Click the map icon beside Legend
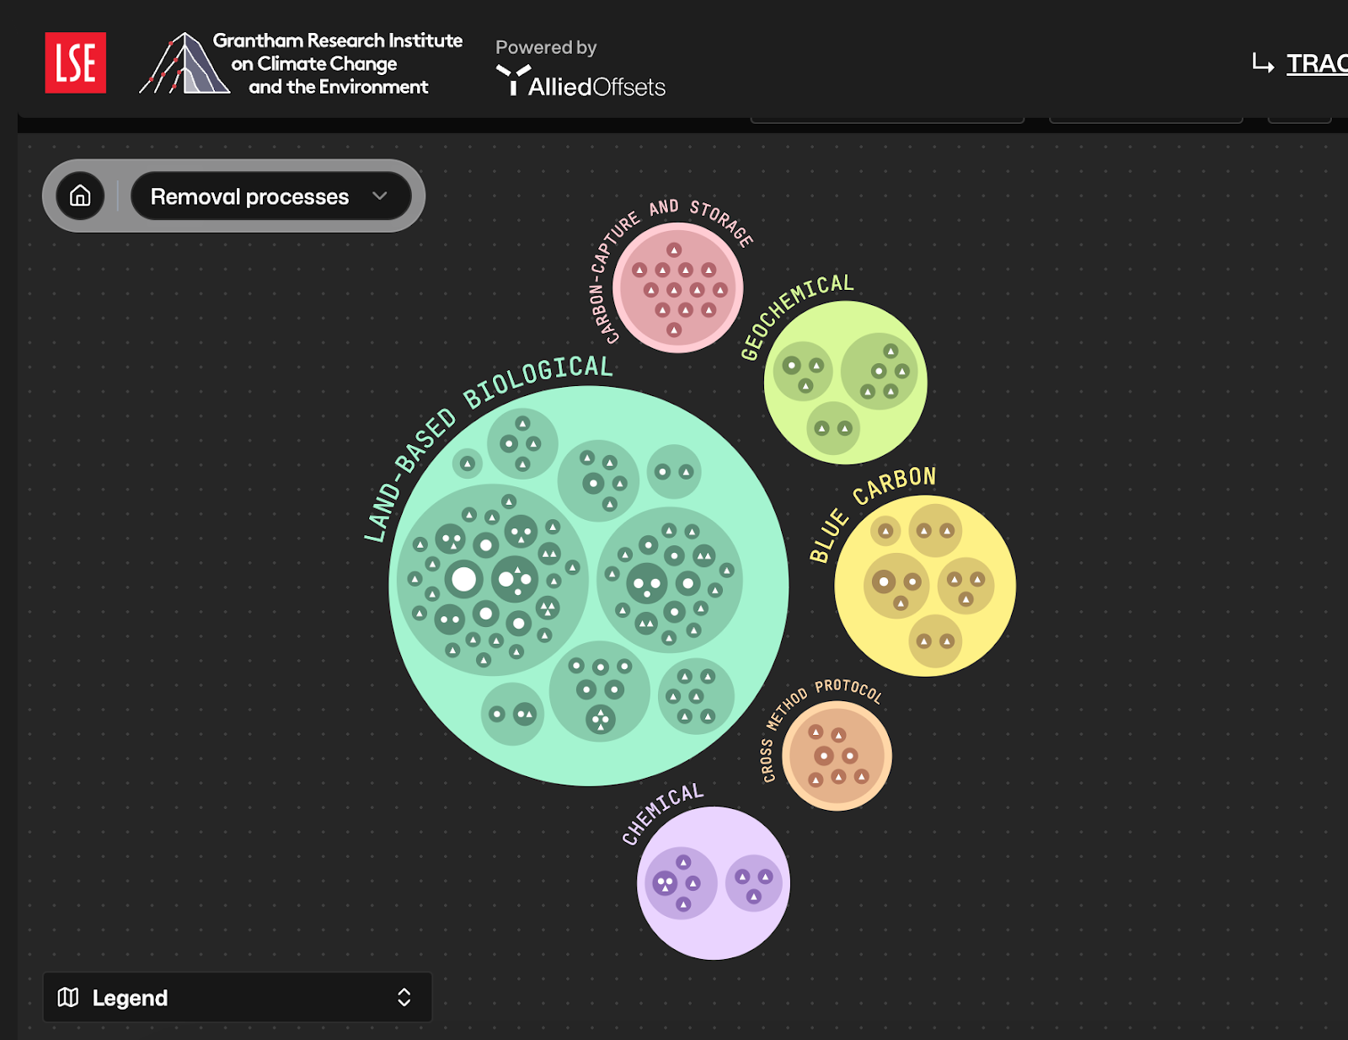The image size is (1348, 1040). [68, 998]
